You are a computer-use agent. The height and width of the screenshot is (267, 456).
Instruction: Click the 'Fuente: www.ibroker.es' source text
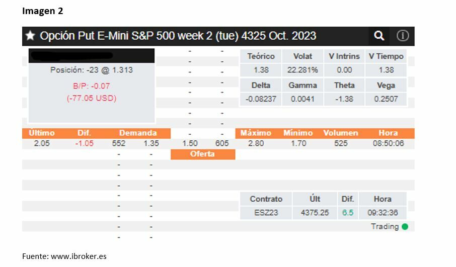(x=64, y=256)
